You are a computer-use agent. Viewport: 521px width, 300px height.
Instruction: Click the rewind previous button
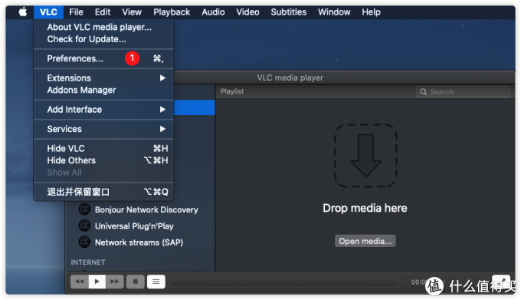coord(80,282)
